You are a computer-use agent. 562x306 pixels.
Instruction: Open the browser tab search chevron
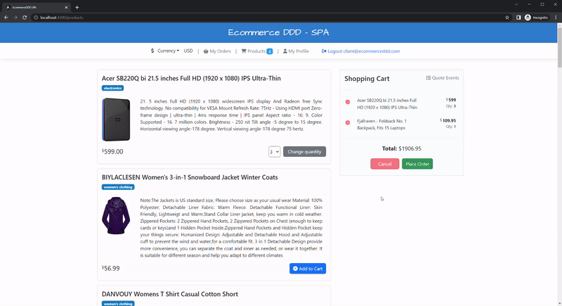click(x=516, y=5)
